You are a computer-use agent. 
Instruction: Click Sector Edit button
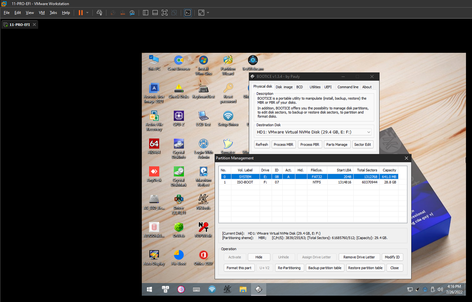click(362, 145)
